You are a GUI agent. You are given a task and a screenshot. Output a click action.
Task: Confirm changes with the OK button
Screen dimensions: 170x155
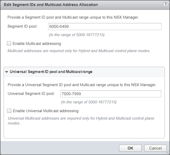tap(130, 148)
